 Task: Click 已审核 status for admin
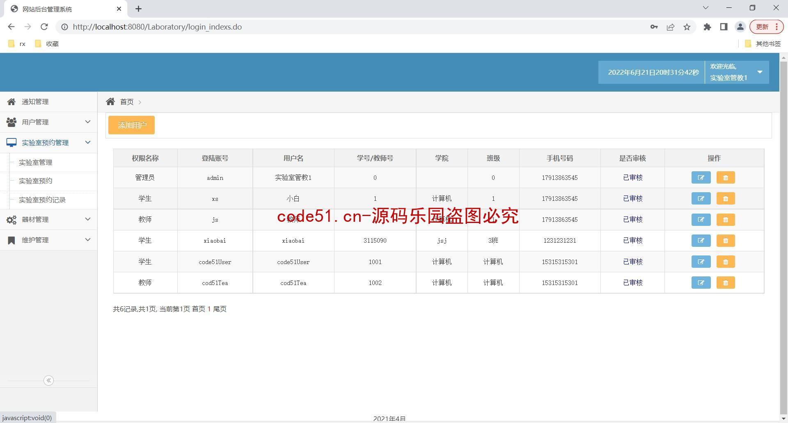click(632, 178)
